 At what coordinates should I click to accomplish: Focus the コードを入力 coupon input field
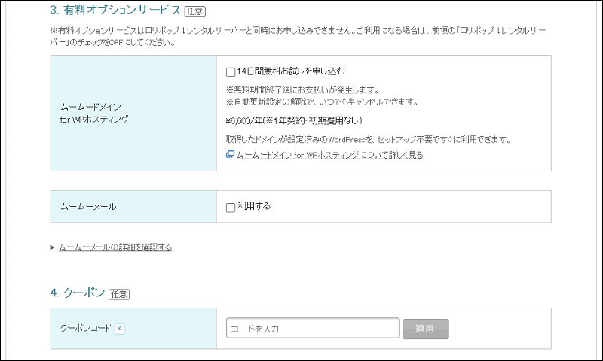(312, 329)
